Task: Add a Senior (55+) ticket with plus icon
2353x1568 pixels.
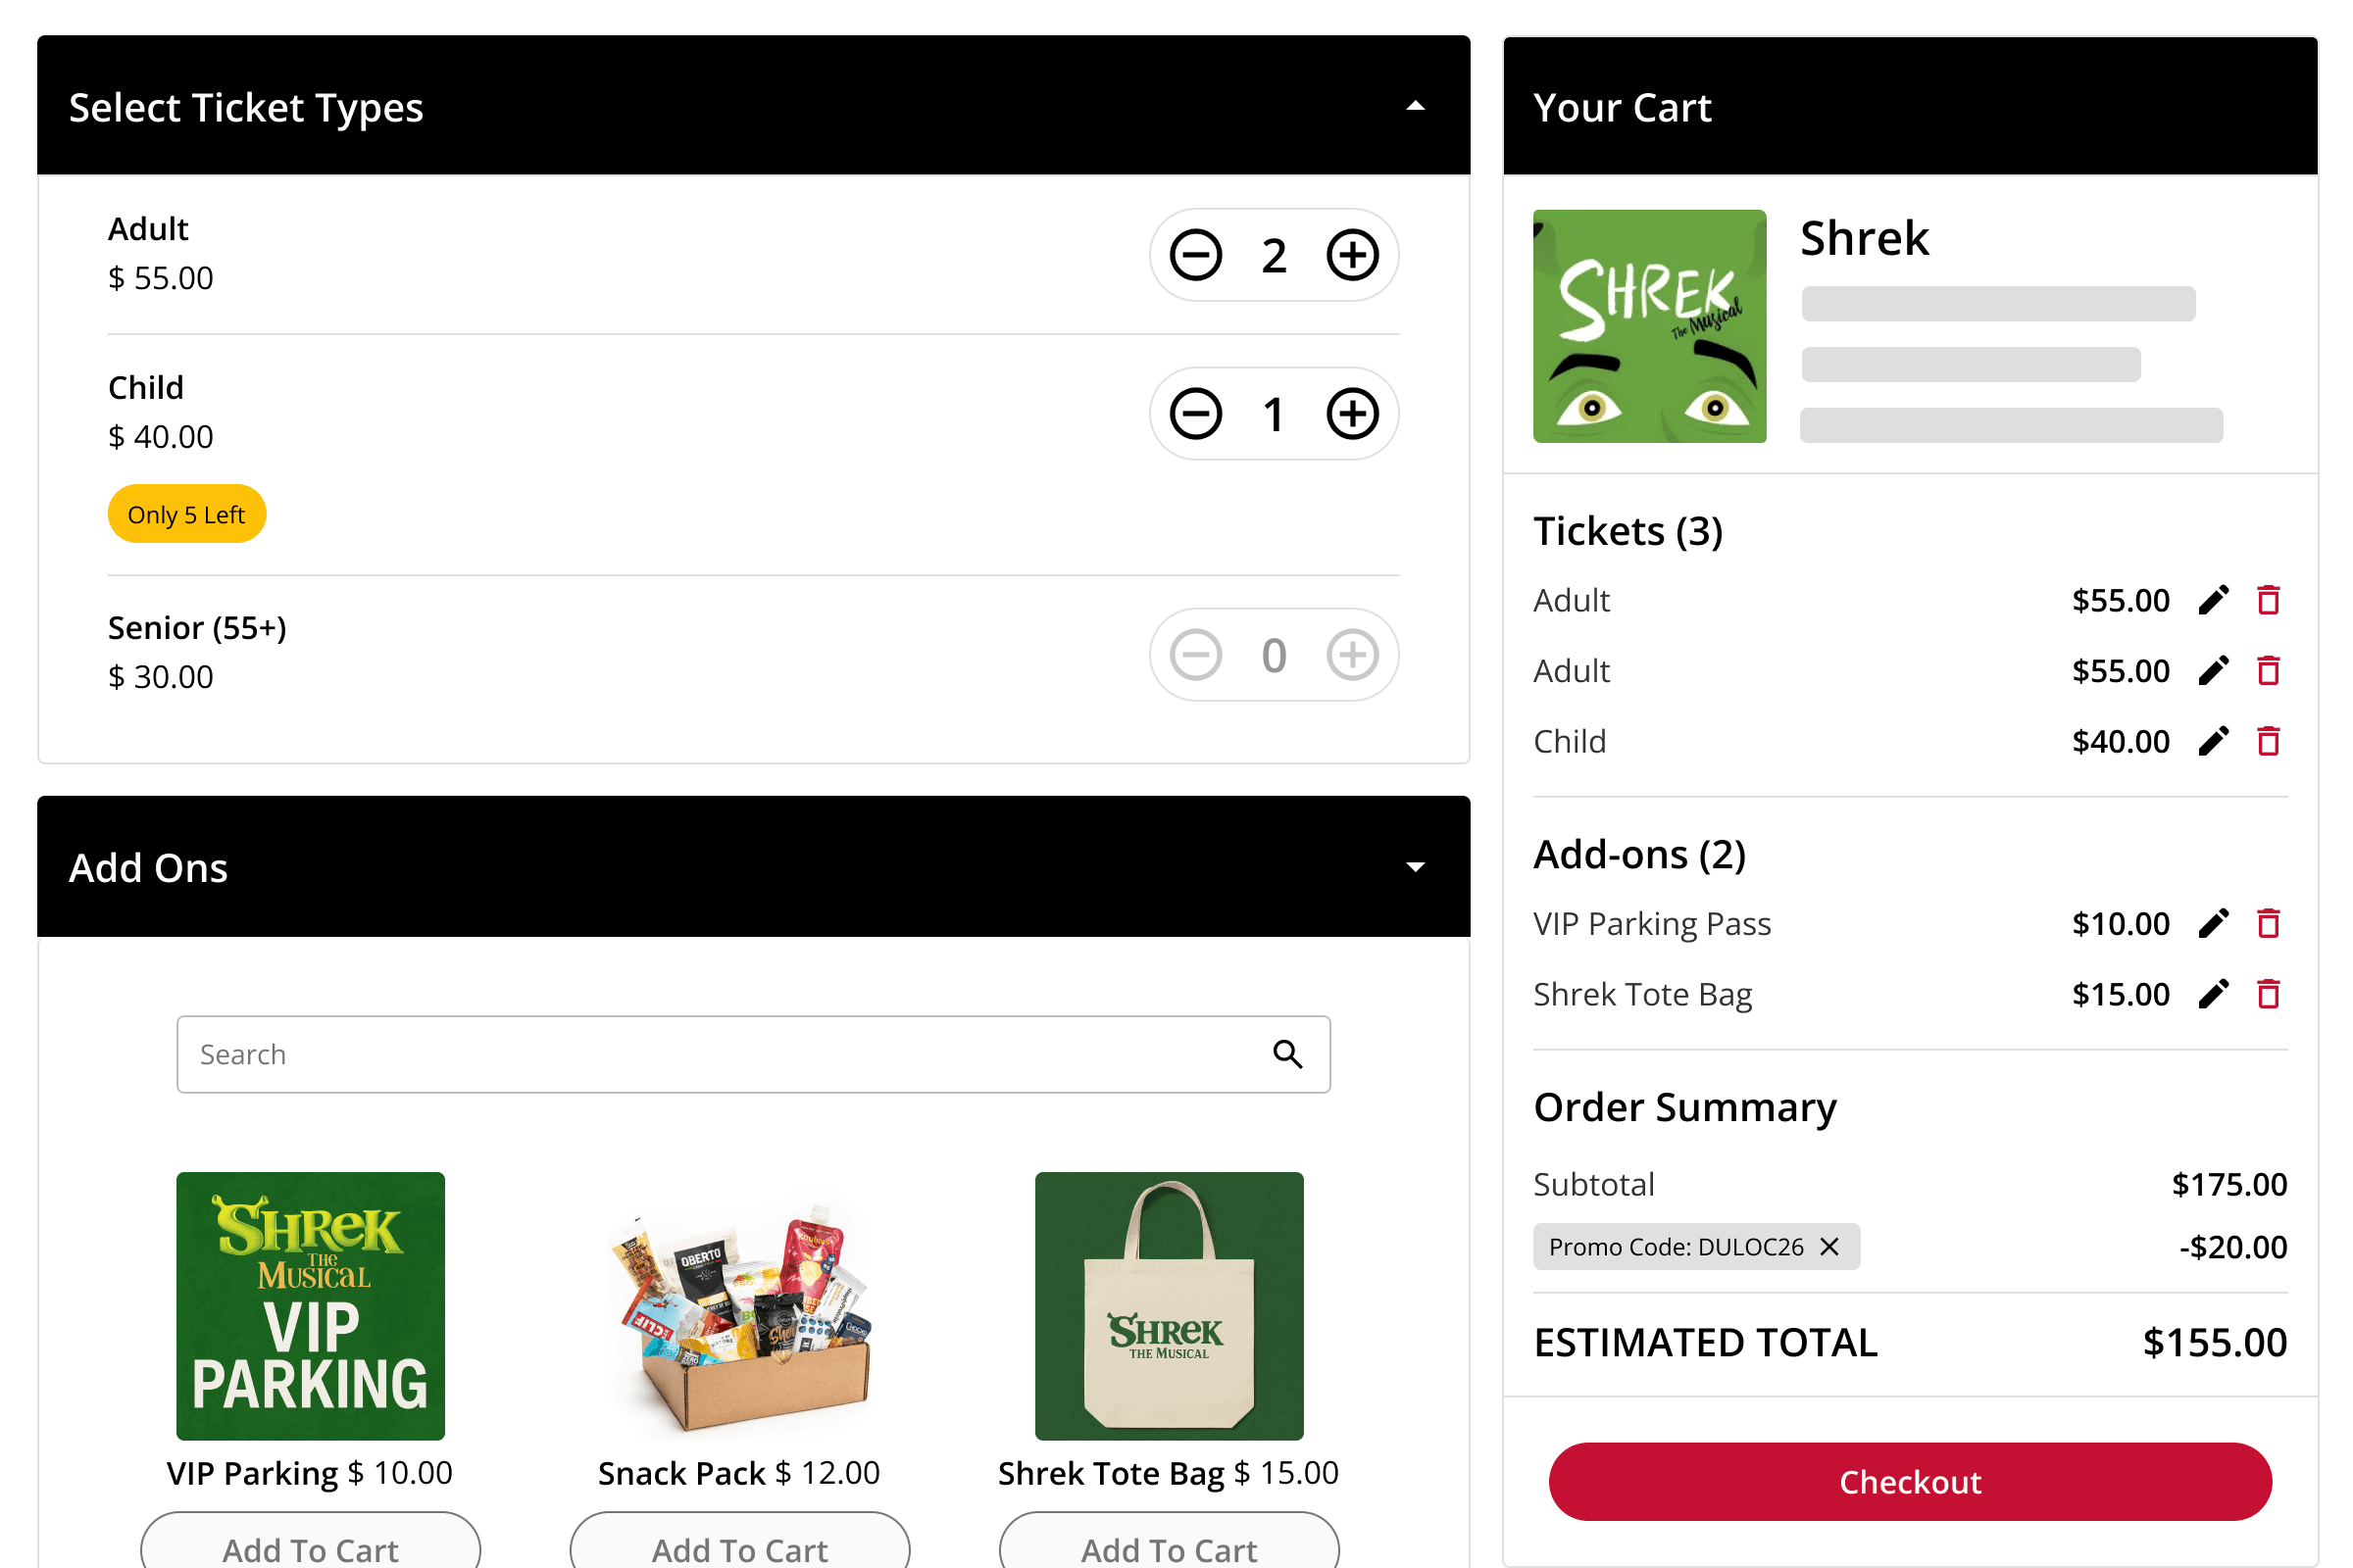Action: [x=1353, y=655]
